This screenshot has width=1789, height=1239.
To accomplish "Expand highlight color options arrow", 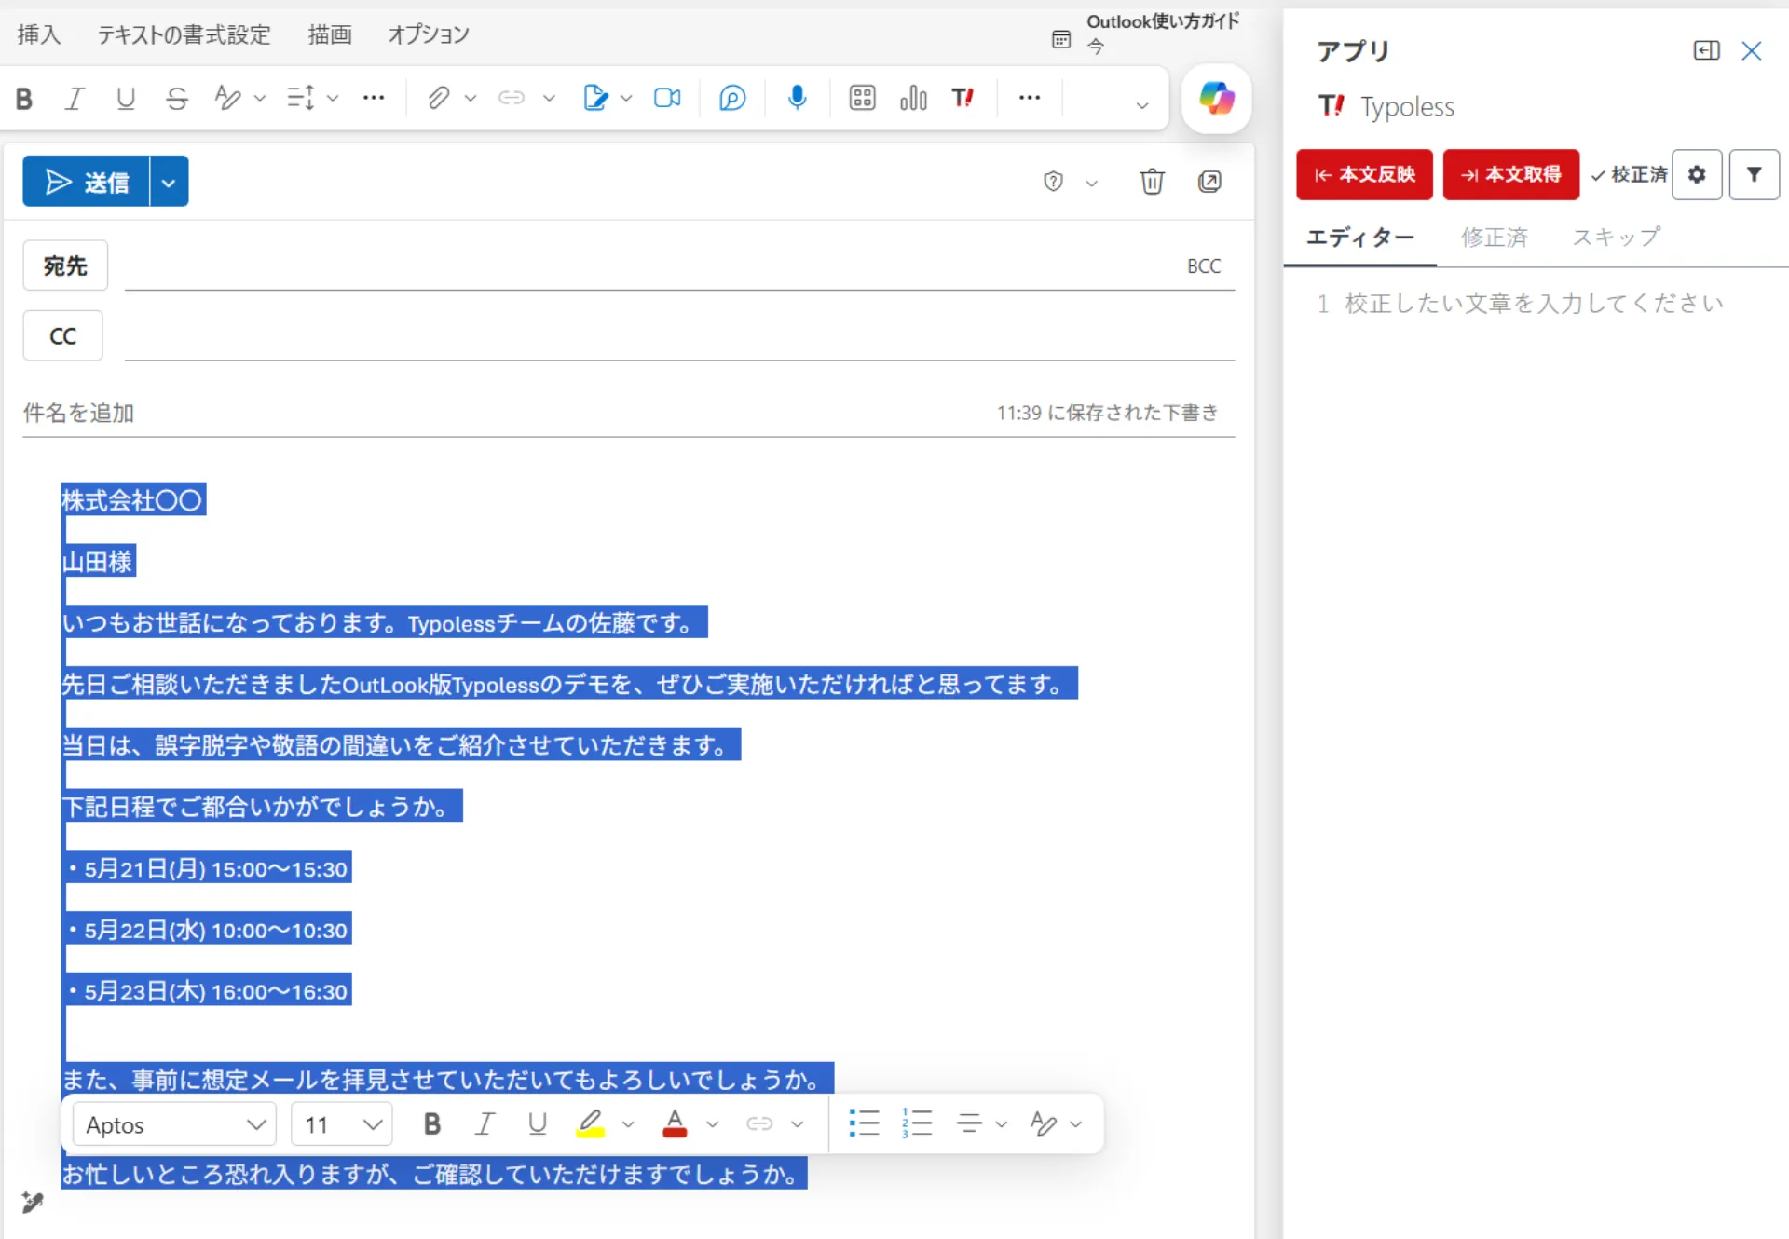I will pyautogui.click(x=628, y=1124).
